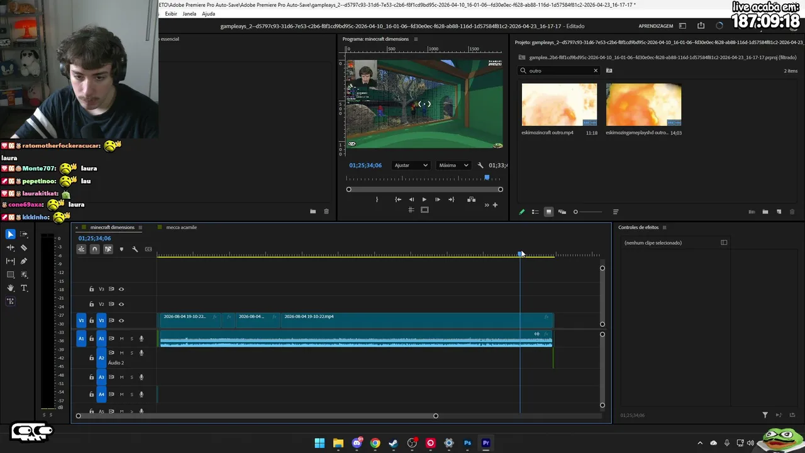Solo audio track A1
The image size is (805, 453).
click(x=131, y=338)
